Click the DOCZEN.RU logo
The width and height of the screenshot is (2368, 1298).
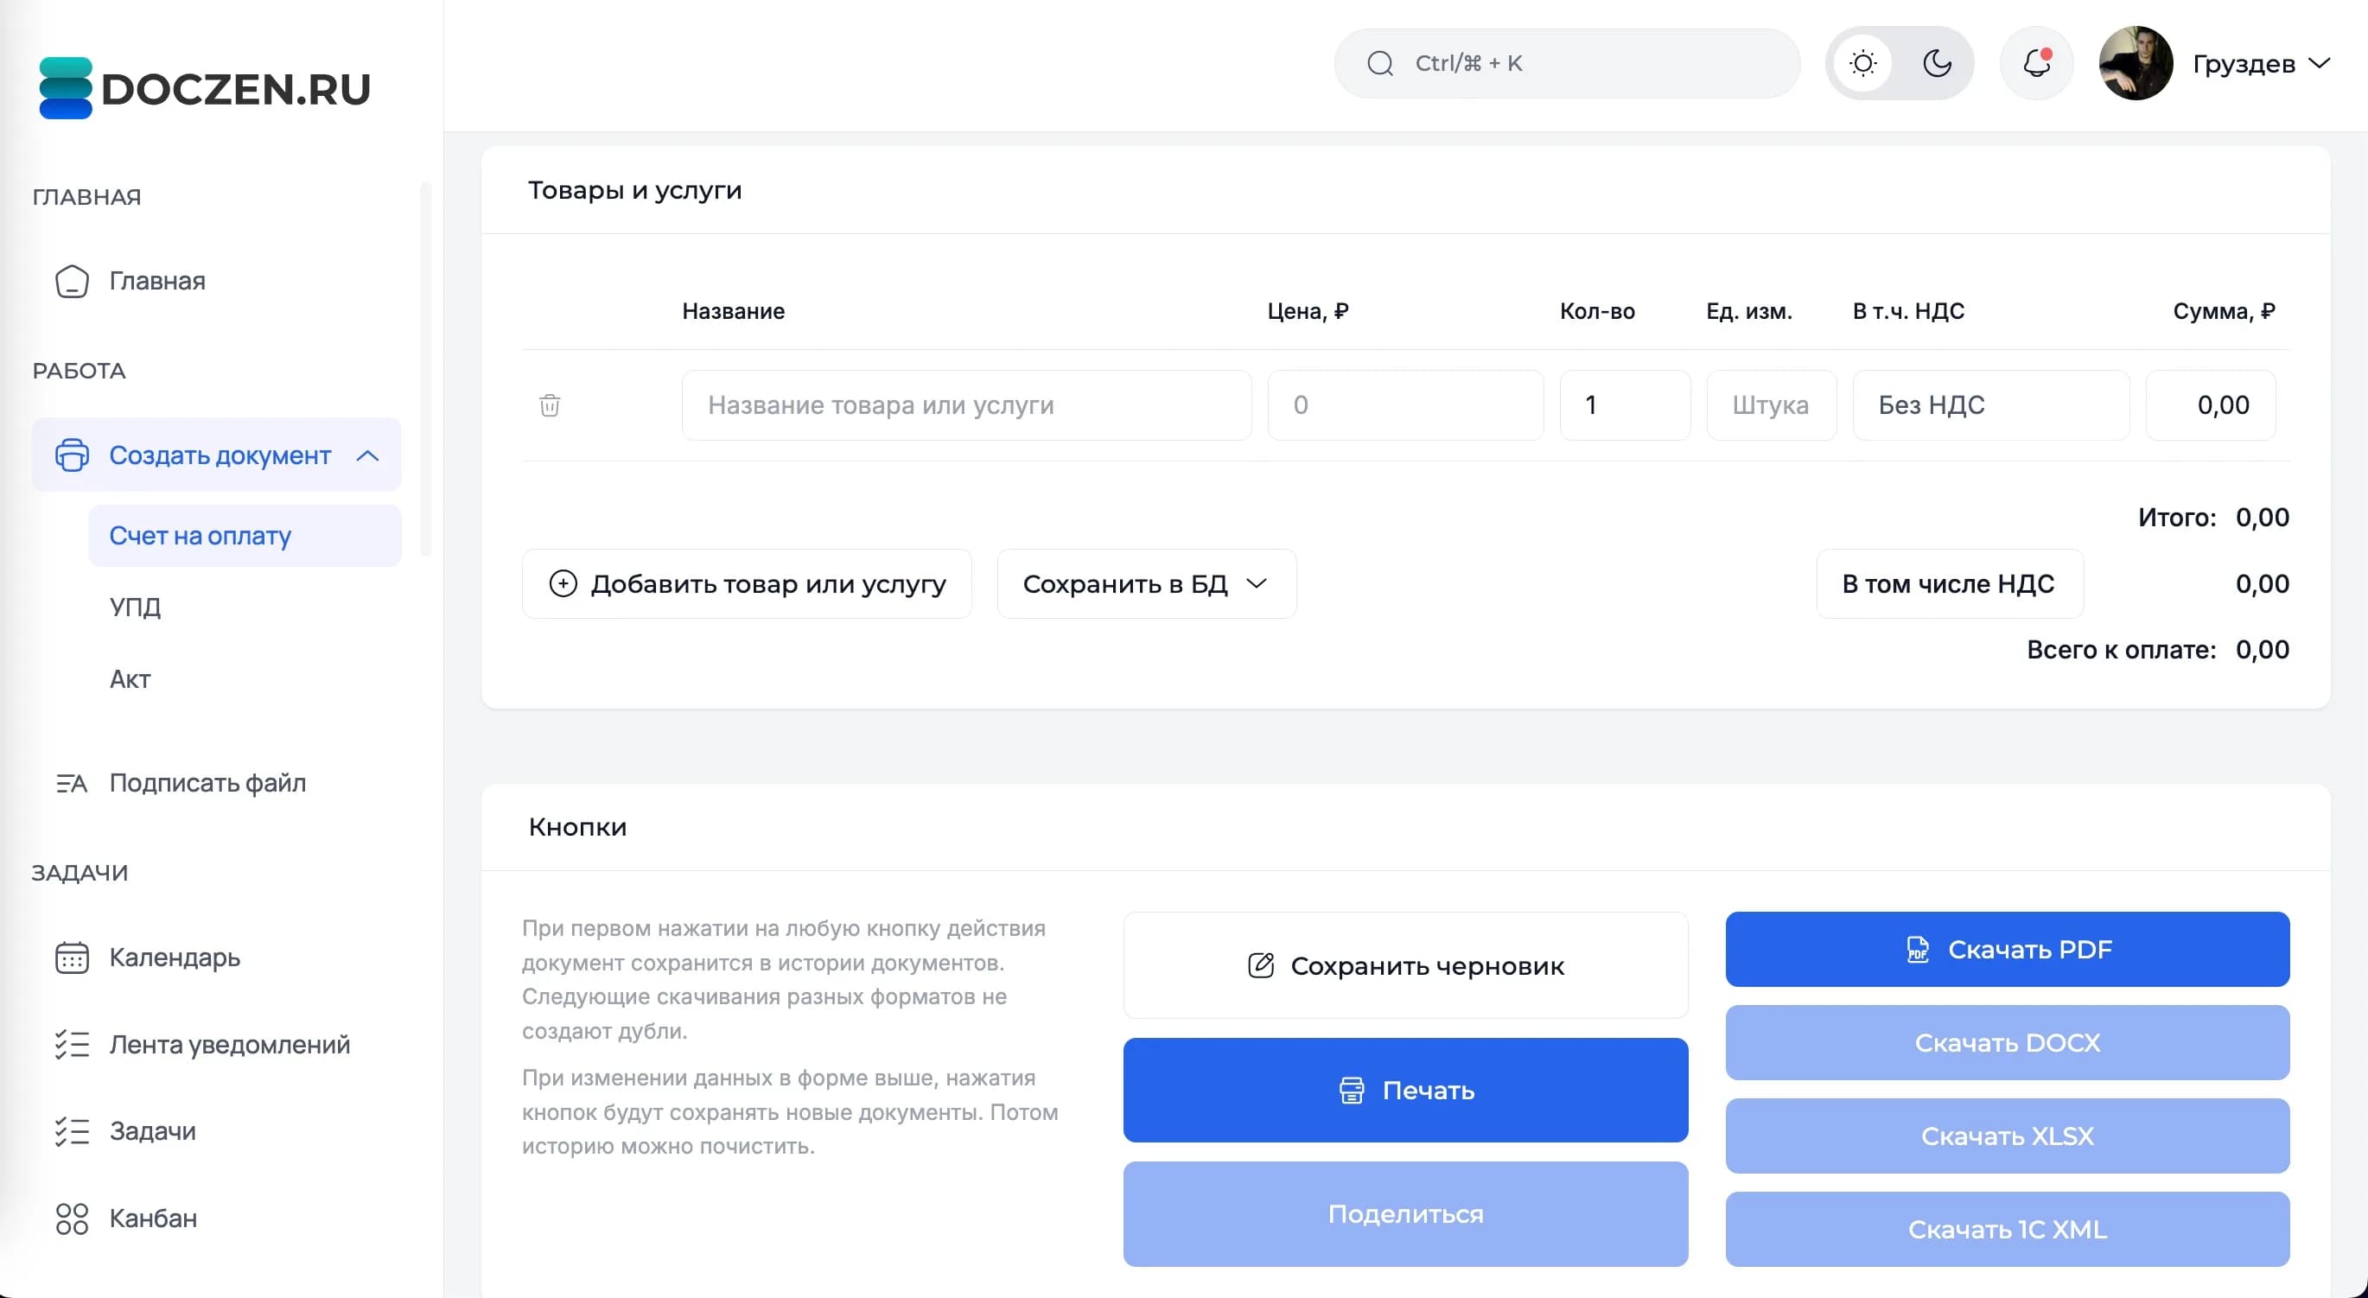(204, 88)
